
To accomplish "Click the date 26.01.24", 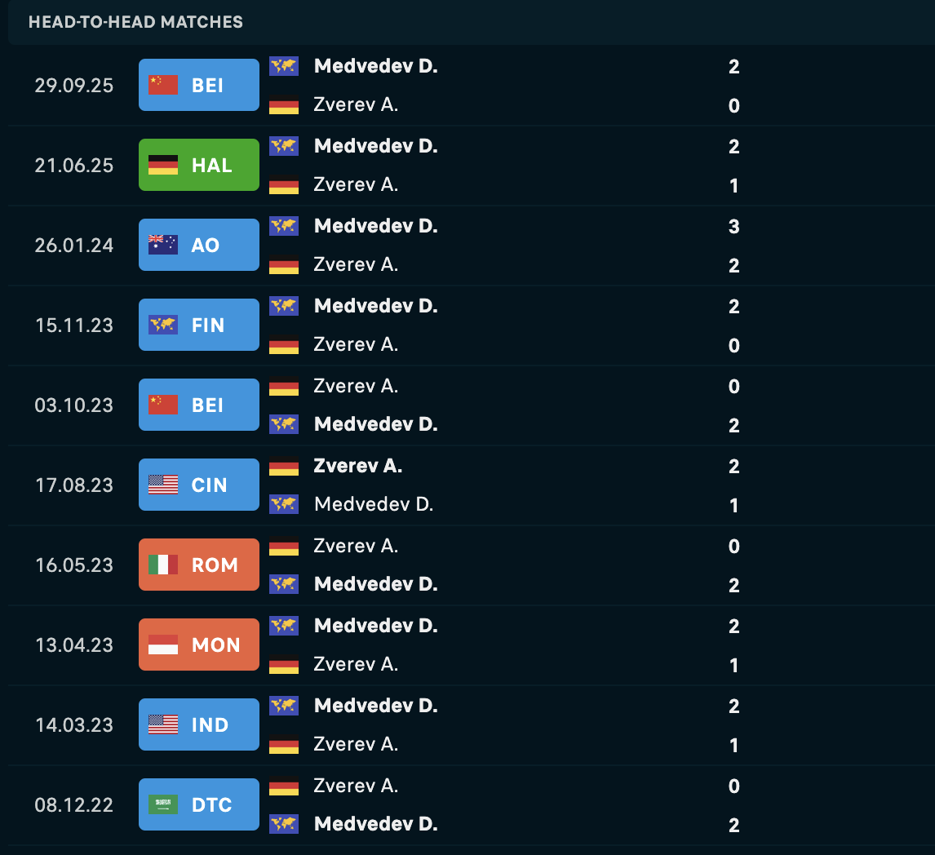I will click(74, 245).
